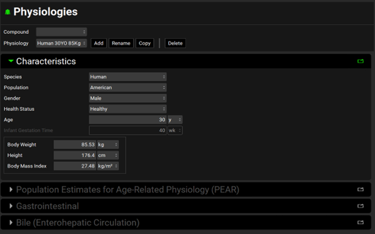
Task: Click the Physiologies title text
Action: (46, 12)
